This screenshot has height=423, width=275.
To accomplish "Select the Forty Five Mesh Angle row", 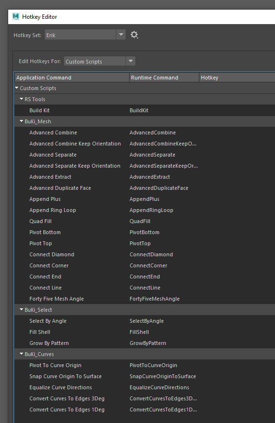I will 145,299.
